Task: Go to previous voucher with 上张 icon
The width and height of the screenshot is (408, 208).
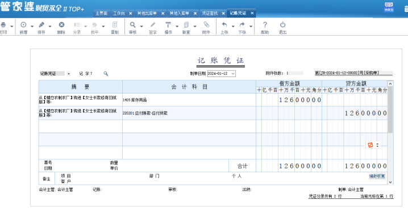Action: coord(224,25)
